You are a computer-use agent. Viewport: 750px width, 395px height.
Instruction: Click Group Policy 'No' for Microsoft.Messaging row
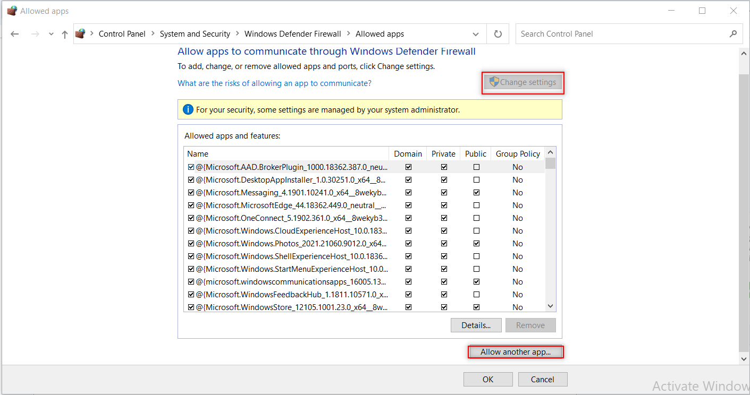[x=518, y=192]
